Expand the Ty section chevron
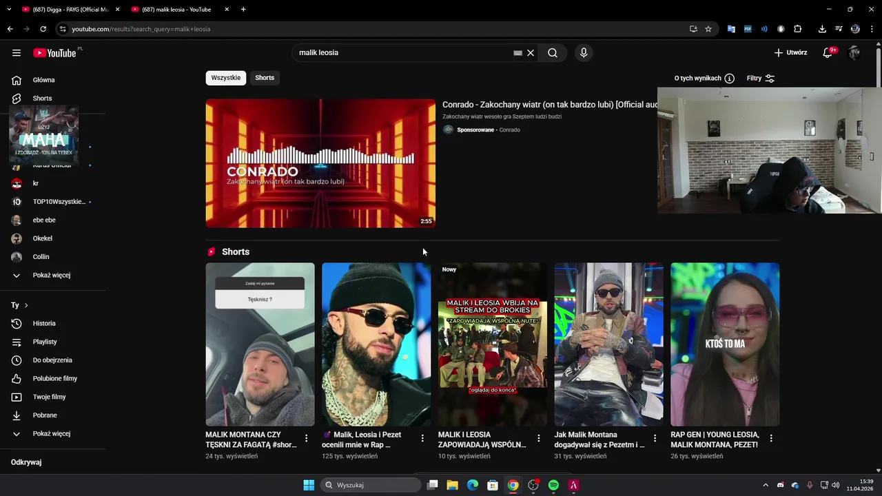 pyautogui.click(x=26, y=305)
